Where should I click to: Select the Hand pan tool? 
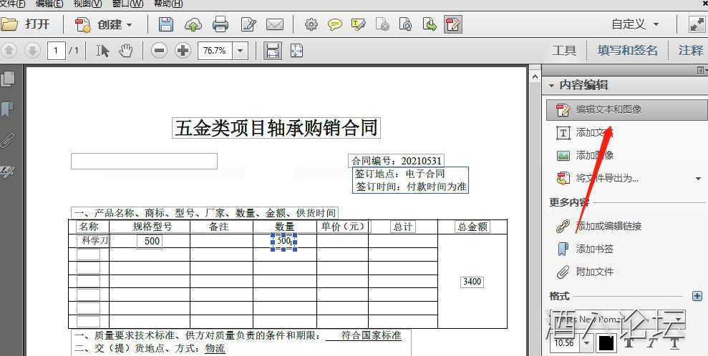coord(126,51)
